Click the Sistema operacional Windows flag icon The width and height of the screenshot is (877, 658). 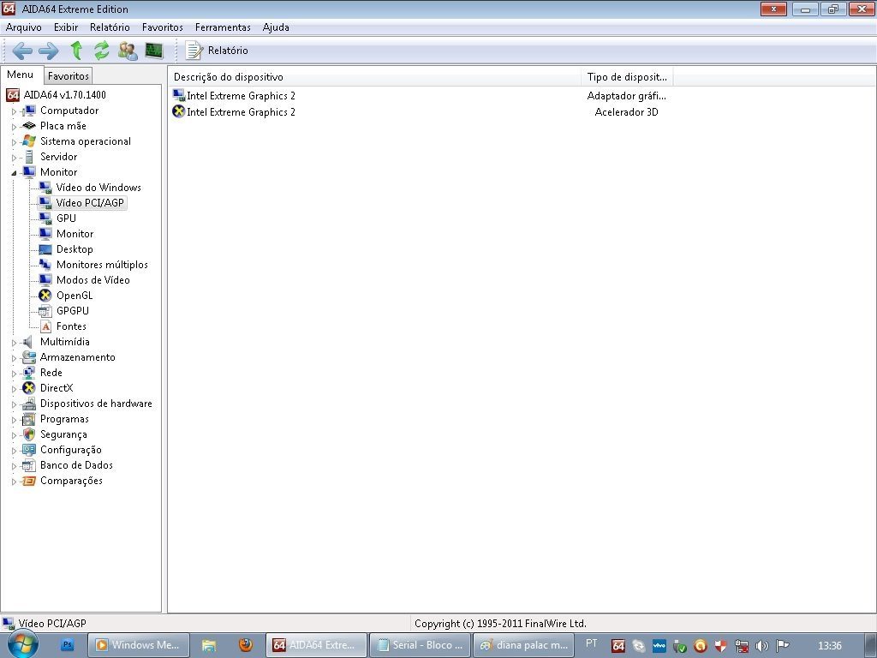(28, 141)
